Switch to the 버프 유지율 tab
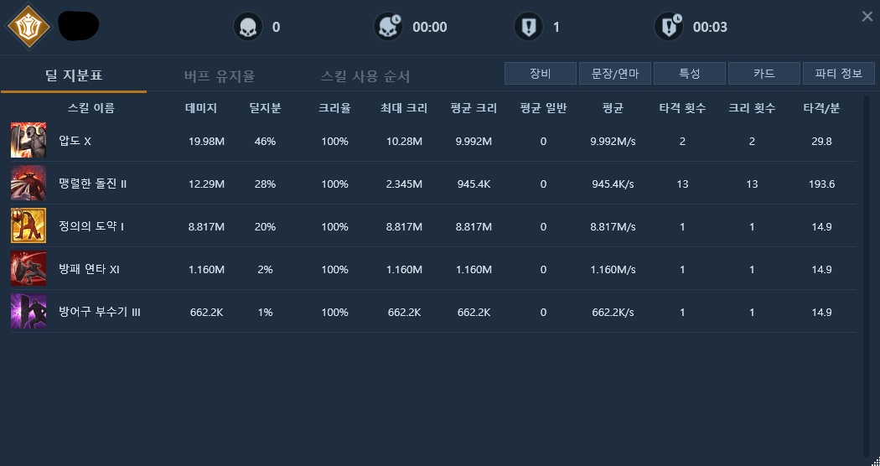Viewport: 880px width, 466px height. tap(220, 76)
